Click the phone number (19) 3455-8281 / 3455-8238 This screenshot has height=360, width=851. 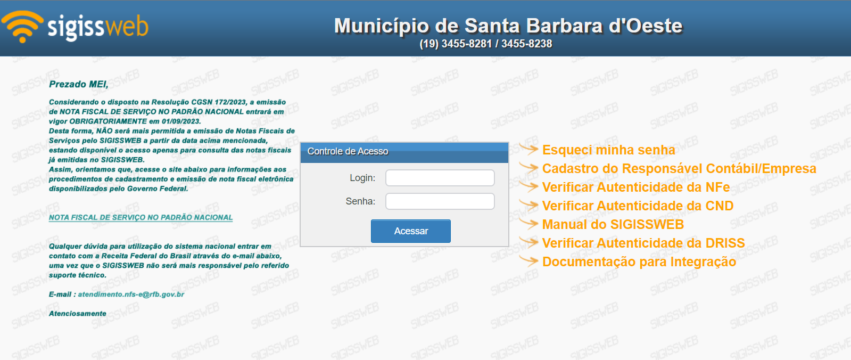pyautogui.click(x=486, y=44)
